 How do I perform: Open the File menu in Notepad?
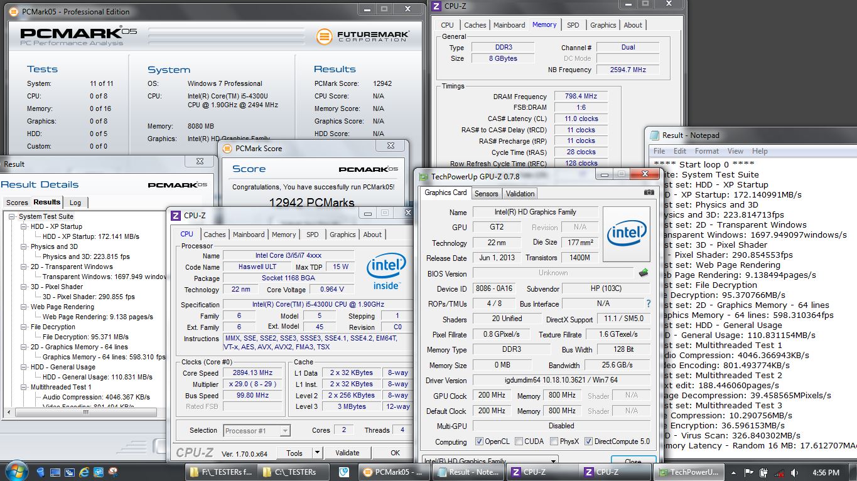pyautogui.click(x=659, y=151)
